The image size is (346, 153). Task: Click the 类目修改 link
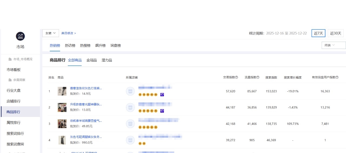pyautogui.click(x=68, y=33)
